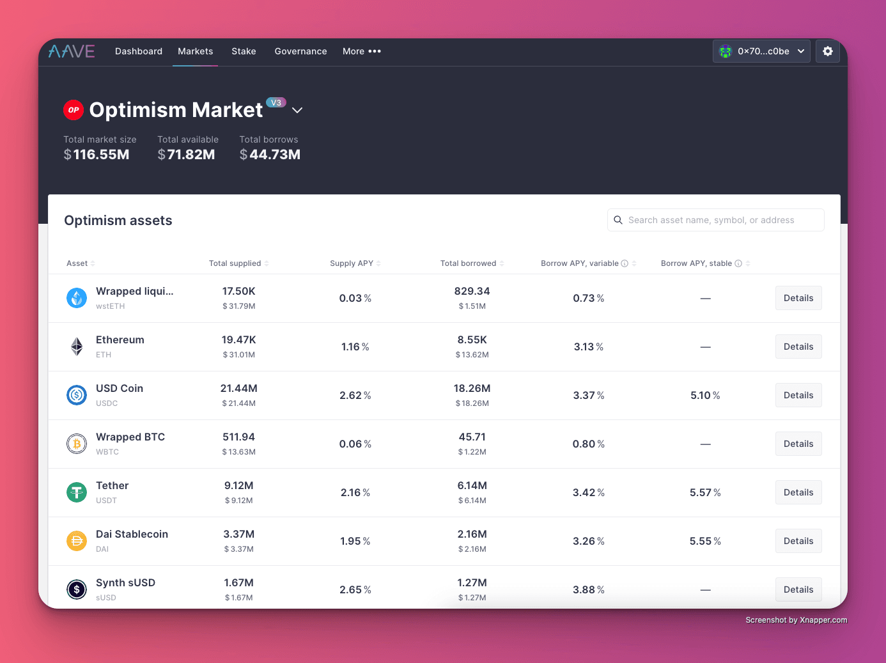Click the USD Coin asset name
886x663 pixels.
[120, 388]
